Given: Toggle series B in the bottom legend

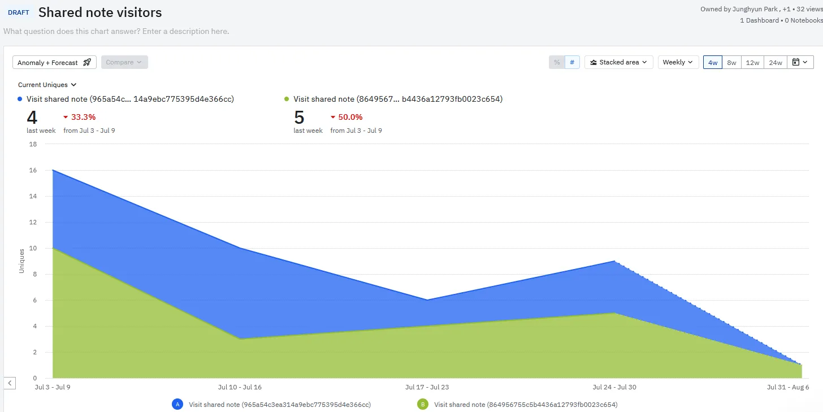Looking at the screenshot, I should click(517, 404).
